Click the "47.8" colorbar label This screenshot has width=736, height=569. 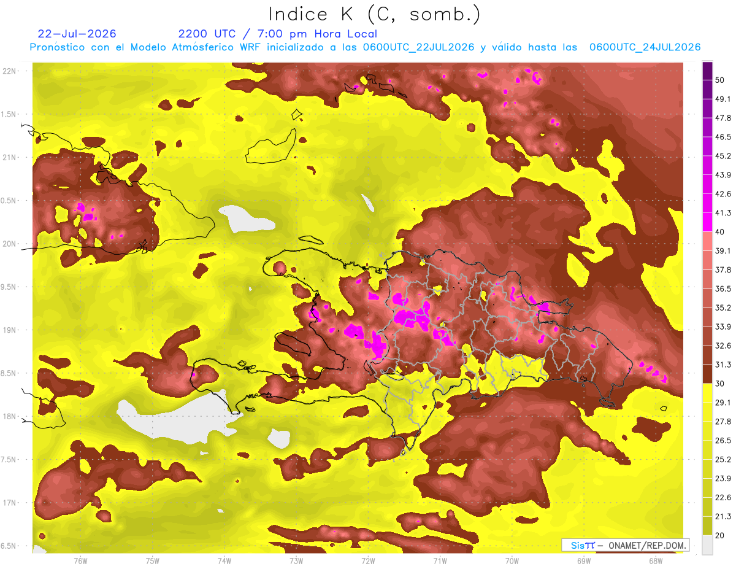coord(723,118)
